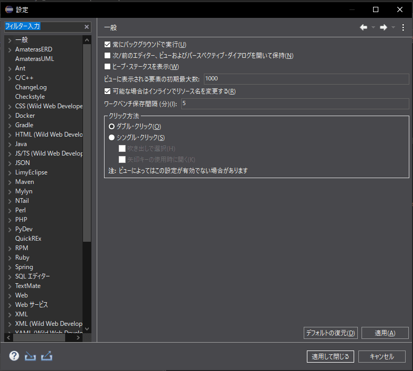Clear the filter text with X icon
The height and width of the screenshot is (371, 413).
(x=87, y=27)
